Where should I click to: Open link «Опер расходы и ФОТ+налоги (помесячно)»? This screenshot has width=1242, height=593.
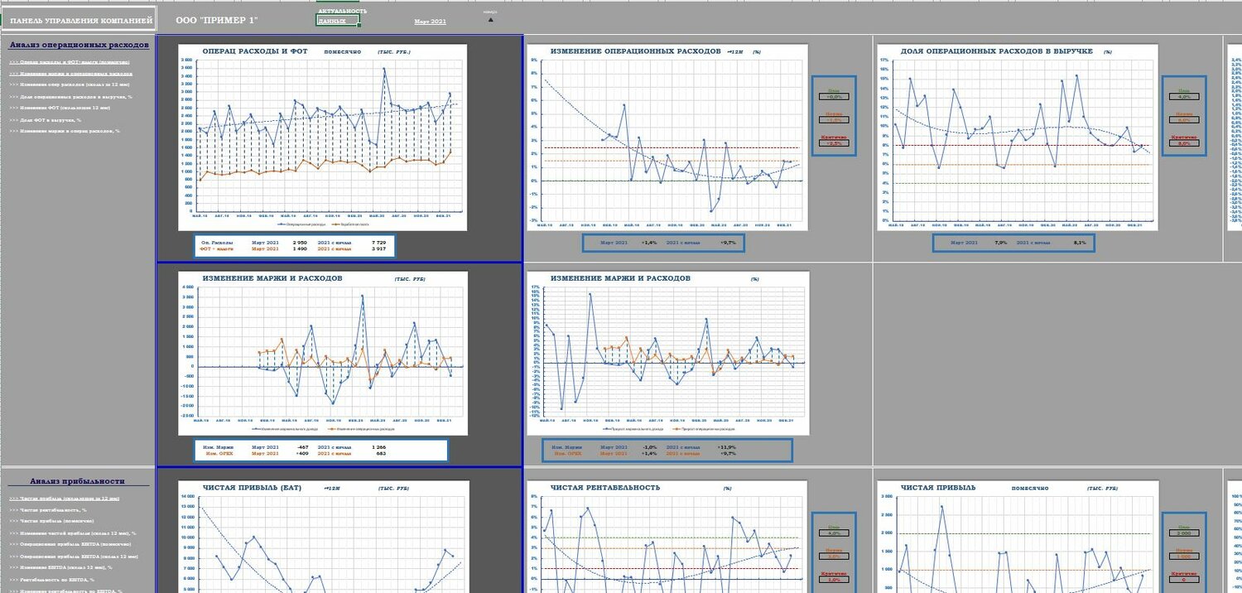(x=70, y=62)
